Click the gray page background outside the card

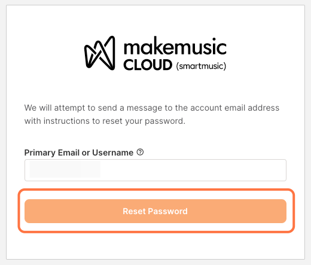pos(3,132)
